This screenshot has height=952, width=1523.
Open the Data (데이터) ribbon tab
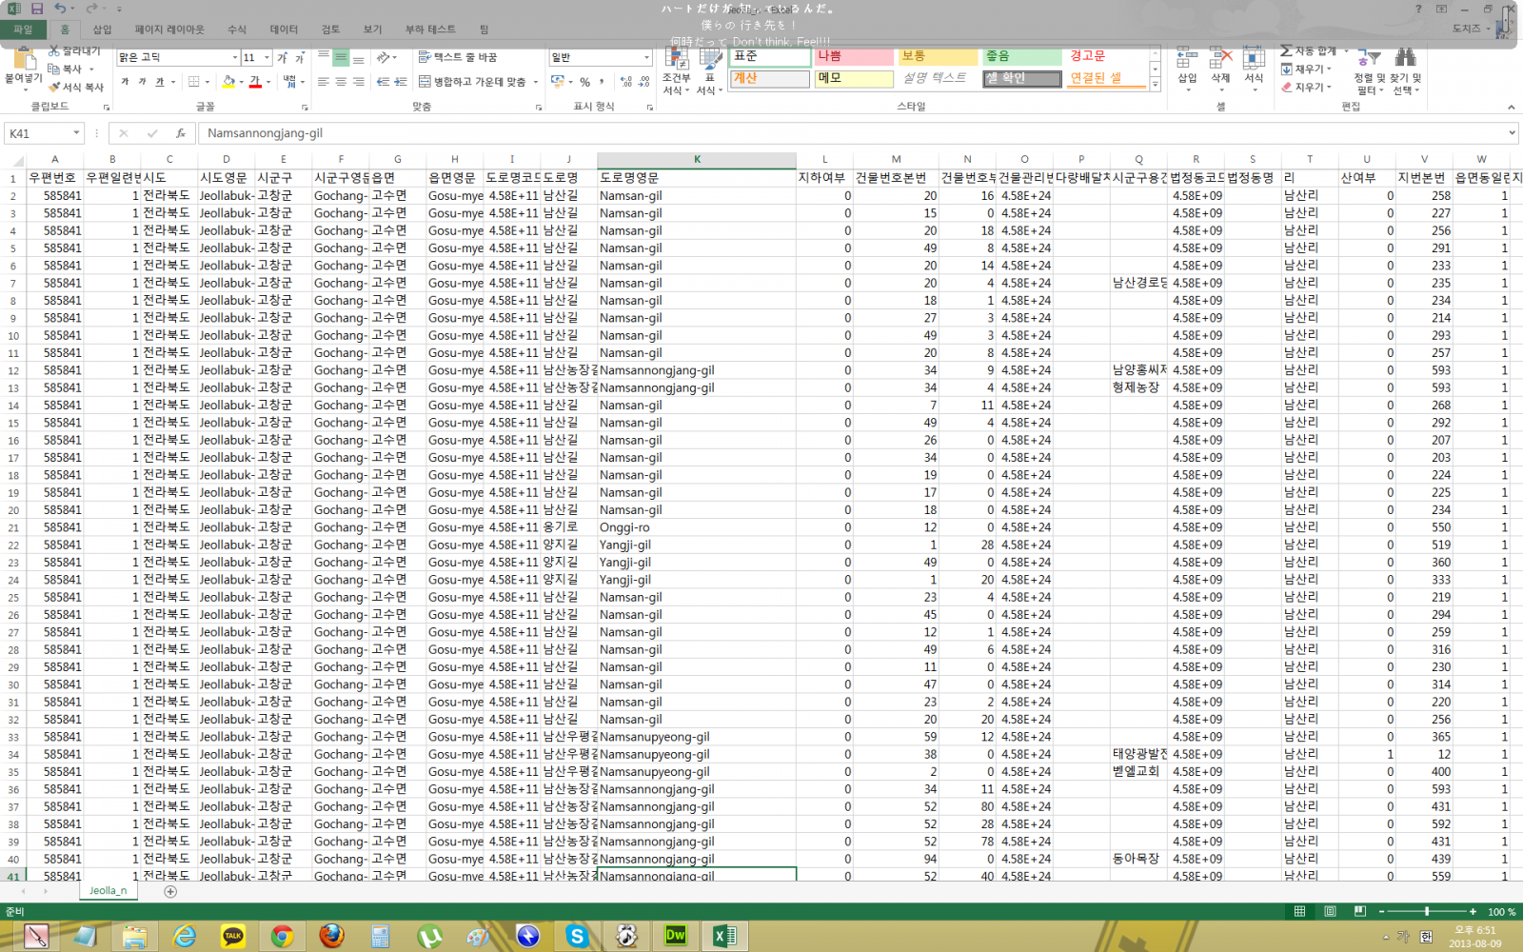point(284,30)
